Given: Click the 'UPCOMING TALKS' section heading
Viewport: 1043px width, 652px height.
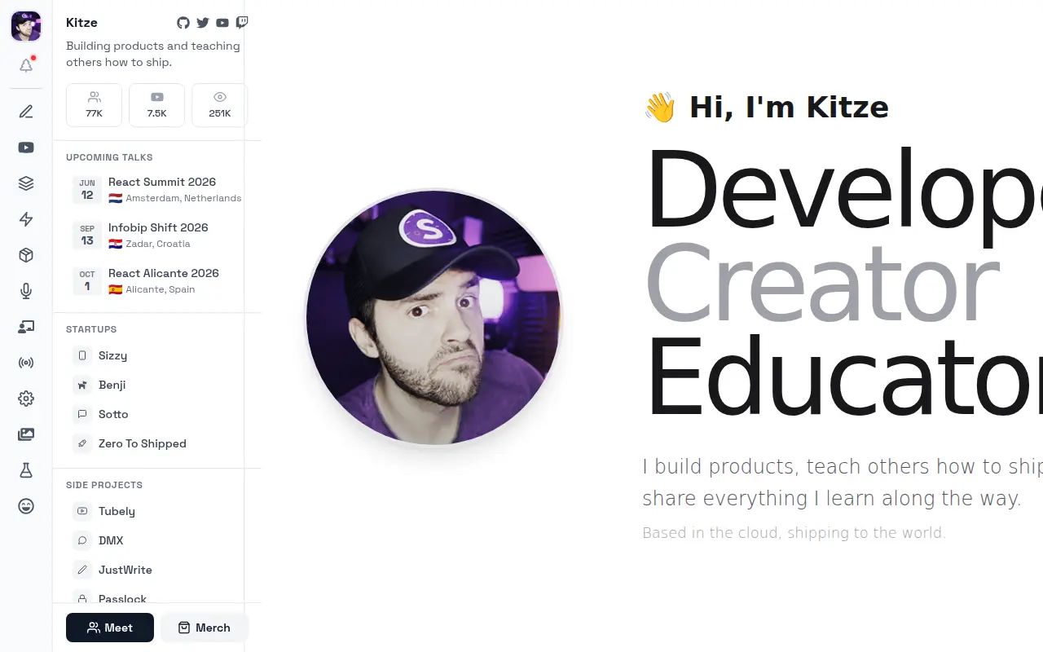Looking at the screenshot, I should [109, 157].
